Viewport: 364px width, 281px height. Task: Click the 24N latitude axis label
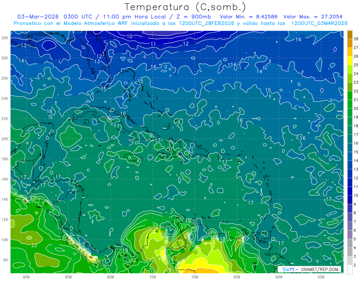pyautogui.click(x=5, y=99)
